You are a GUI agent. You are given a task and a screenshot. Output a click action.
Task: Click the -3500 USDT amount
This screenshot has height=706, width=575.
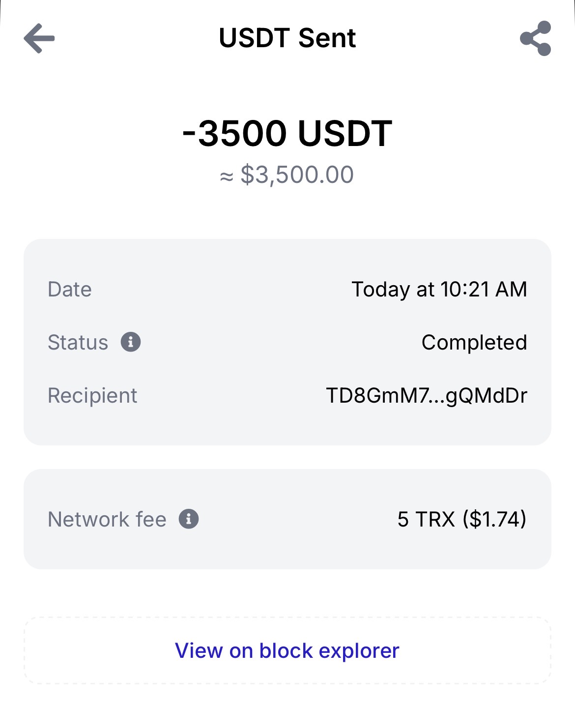click(x=287, y=133)
